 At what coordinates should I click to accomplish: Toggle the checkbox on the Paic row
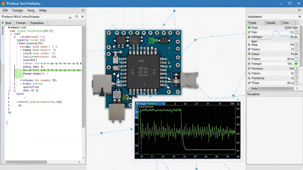pyautogui.click(x=296, y=32)
